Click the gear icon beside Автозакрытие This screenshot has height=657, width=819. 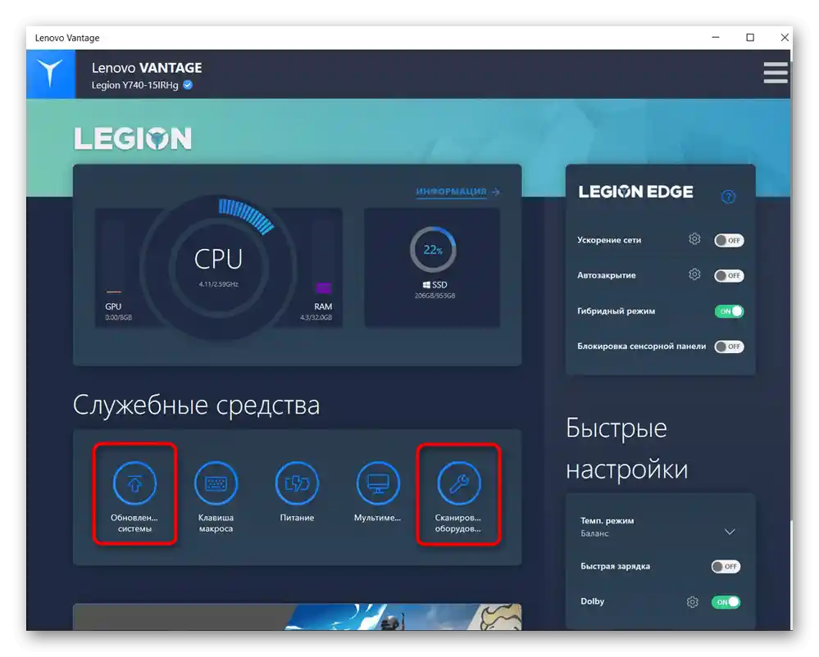coord(694,274)
